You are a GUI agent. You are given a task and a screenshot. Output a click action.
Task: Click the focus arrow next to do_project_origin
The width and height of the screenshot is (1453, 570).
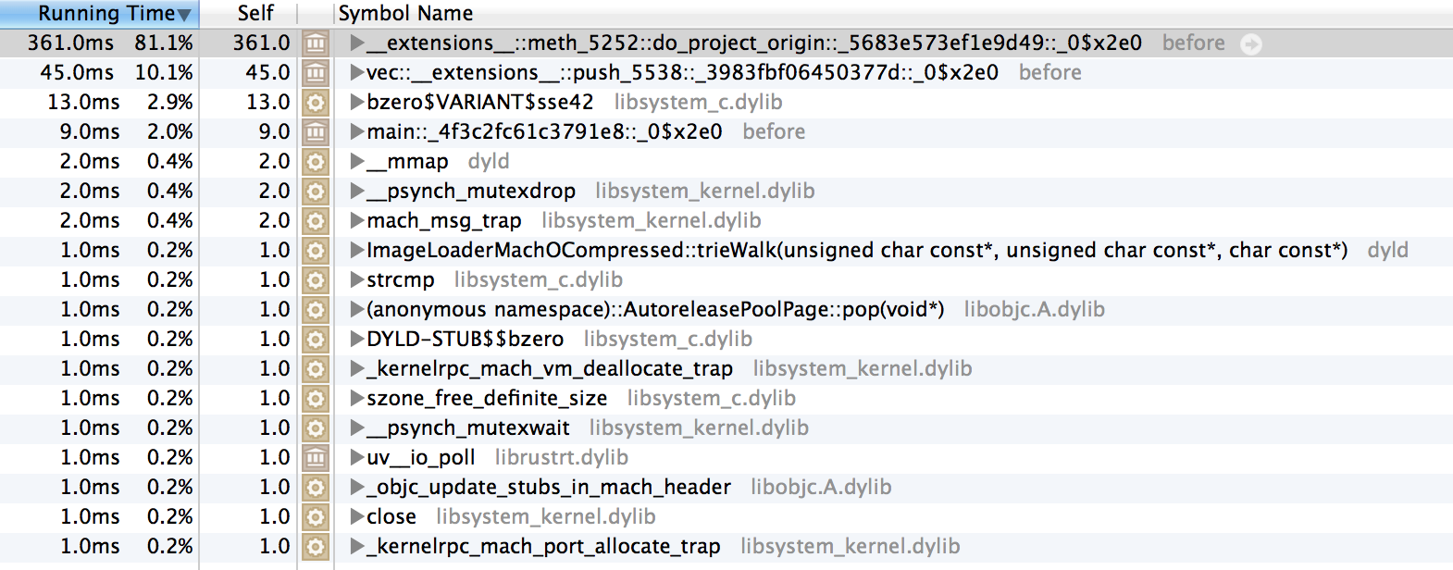(1251, 43)
